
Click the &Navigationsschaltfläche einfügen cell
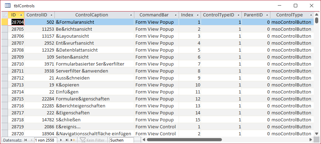pyautogui.click(x=94, y=134)
